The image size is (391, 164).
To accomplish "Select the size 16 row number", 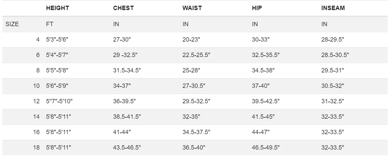I will click(37, 132).
